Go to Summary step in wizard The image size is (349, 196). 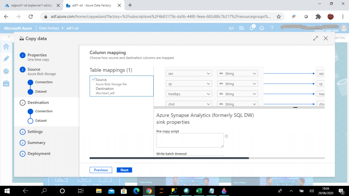(36, 143)
